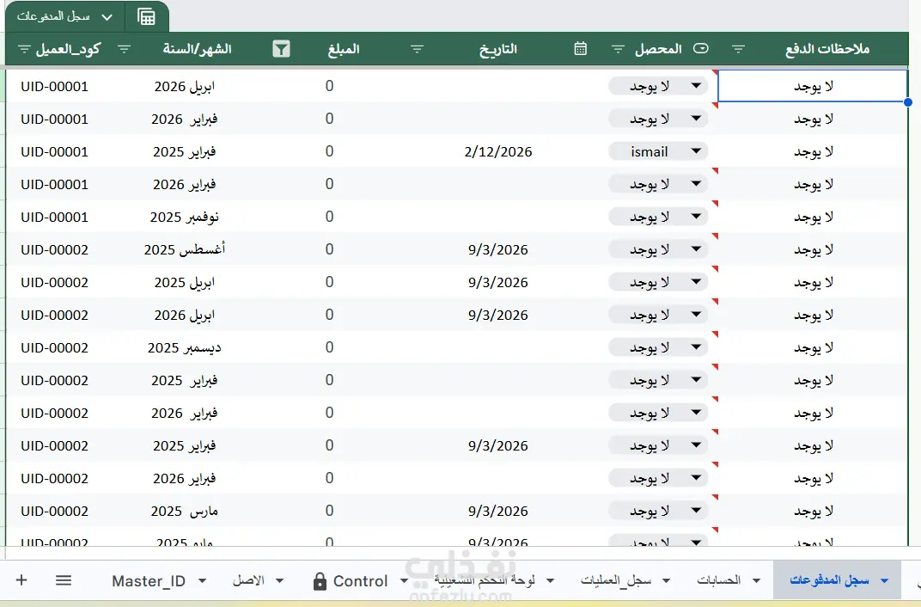Open the filter icon on التاريخ column

coord(417,49)
